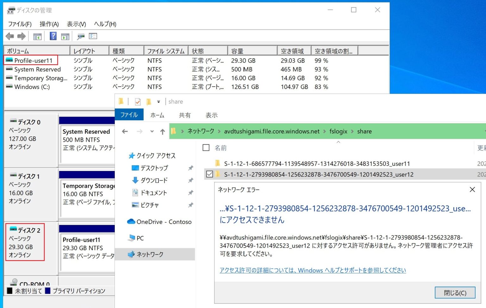Toggle the console tree pane icon

pyautogui.click(x=37, y=36)
